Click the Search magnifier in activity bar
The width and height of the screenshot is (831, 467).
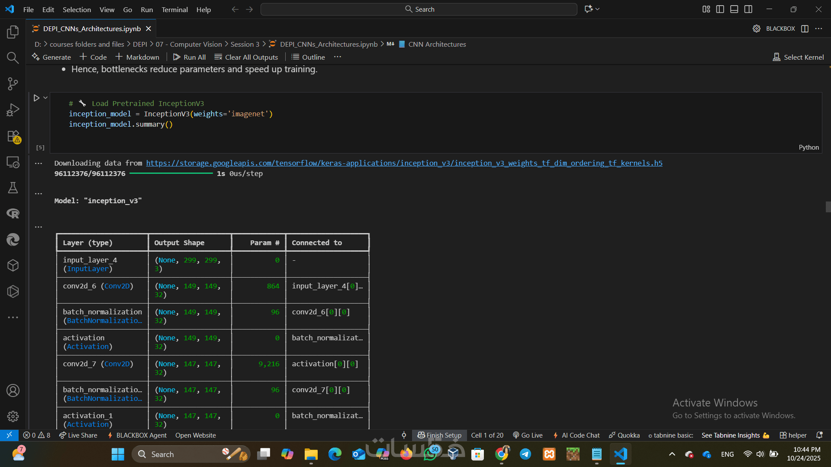(x=13, y=58)
